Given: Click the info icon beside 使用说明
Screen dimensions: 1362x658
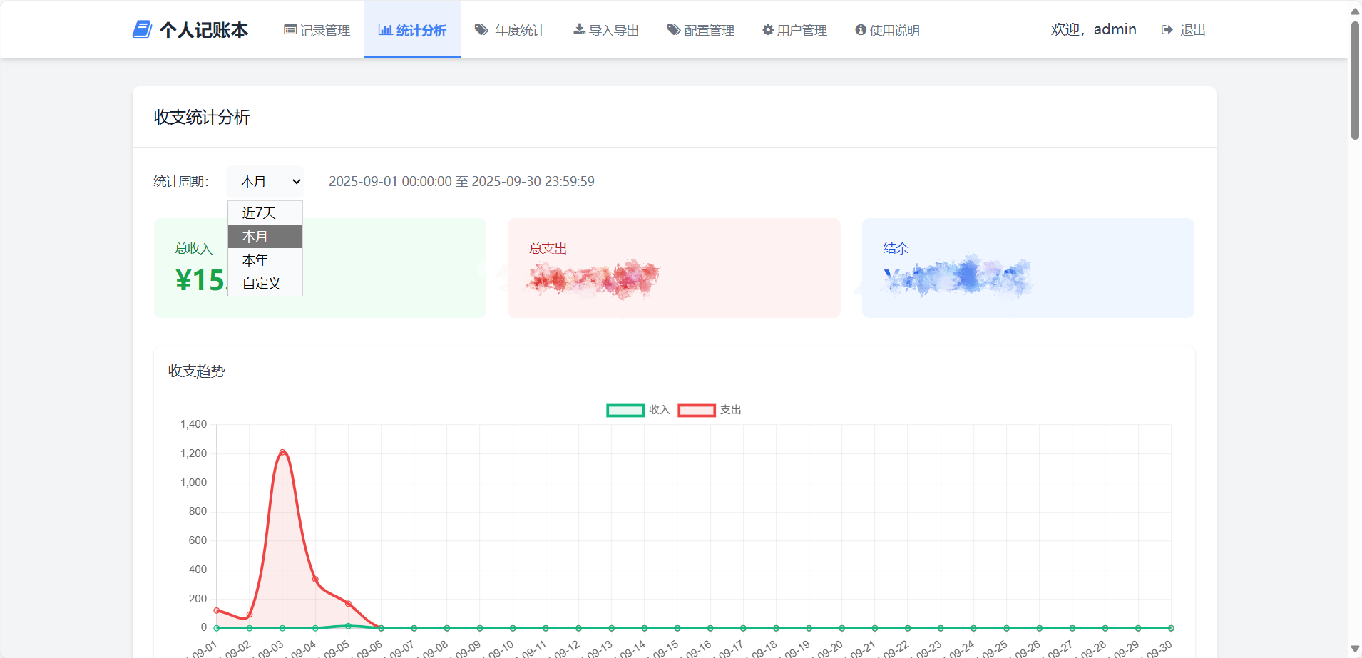Looking at the screenshot, I should (861, 30).
